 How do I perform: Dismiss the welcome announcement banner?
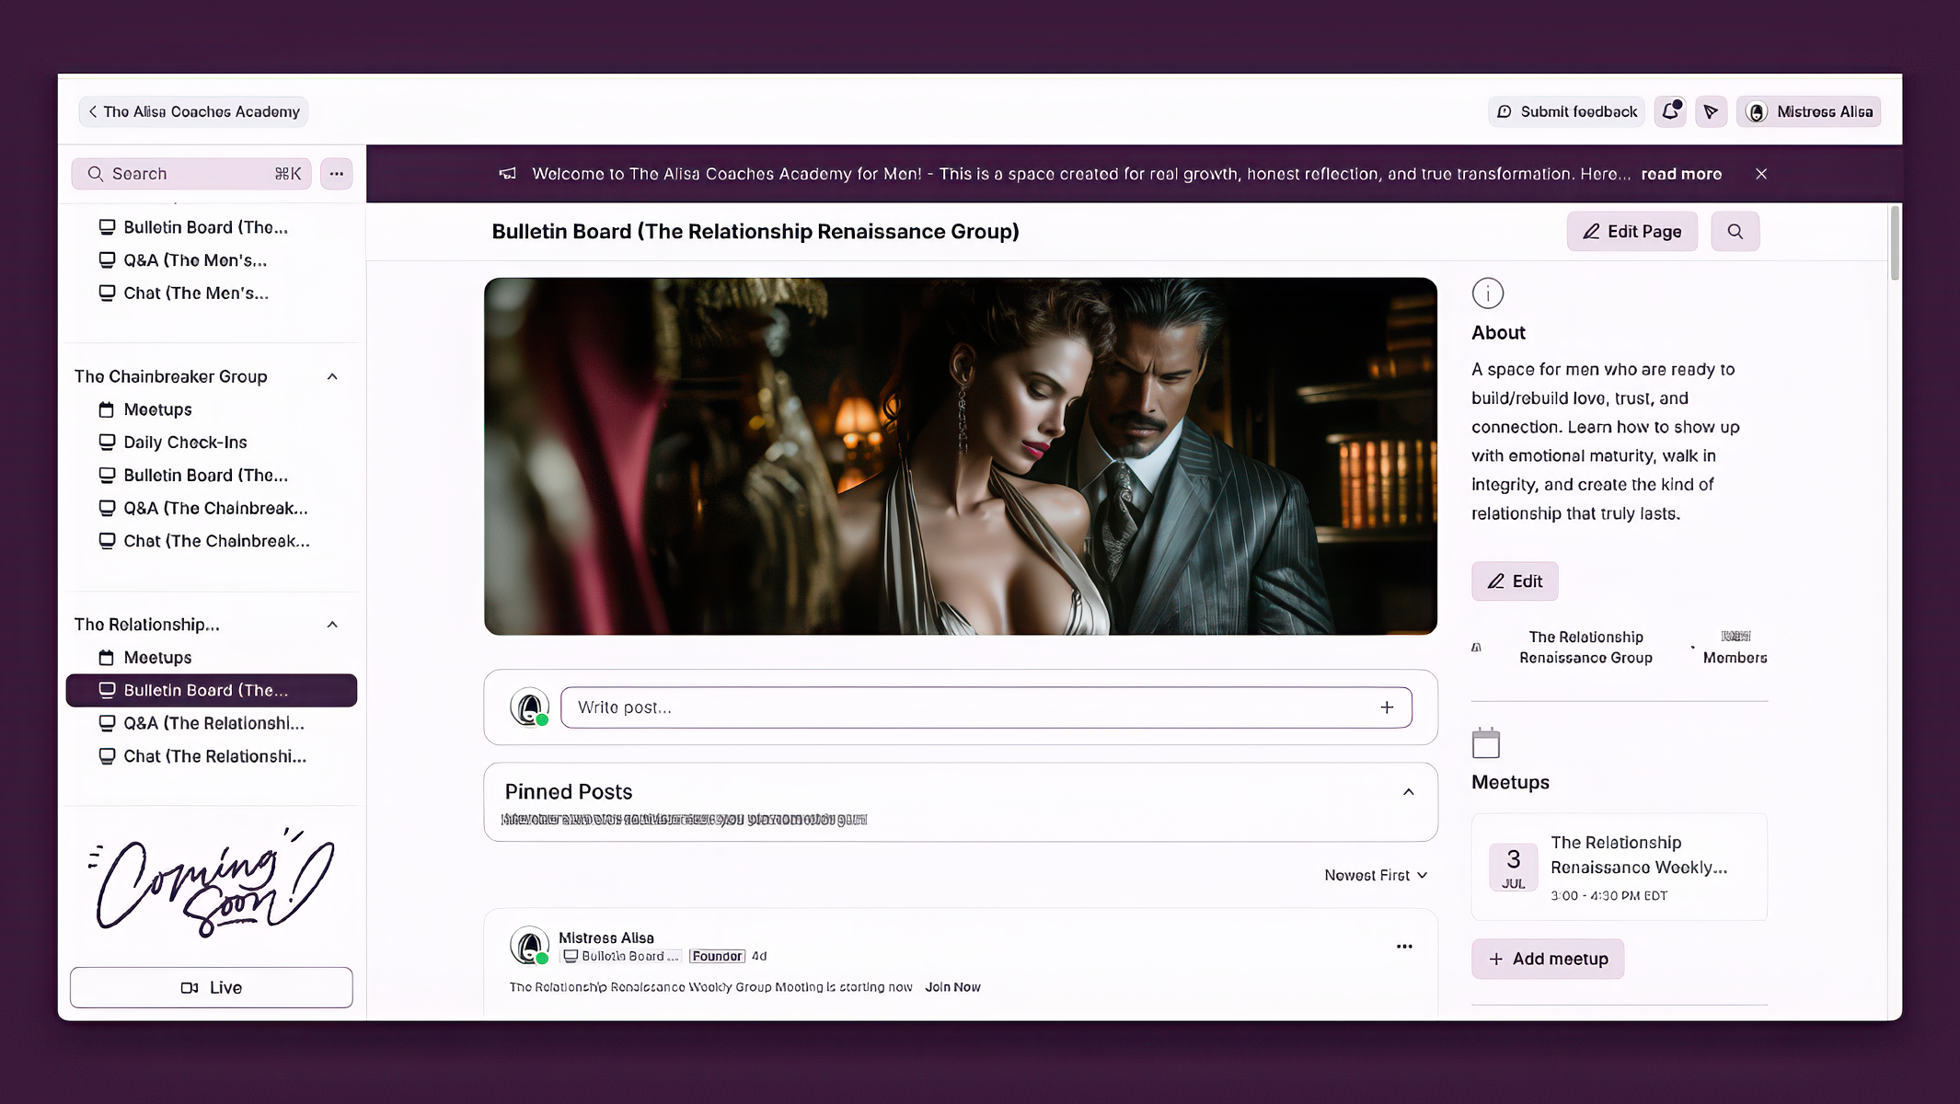1761,174
